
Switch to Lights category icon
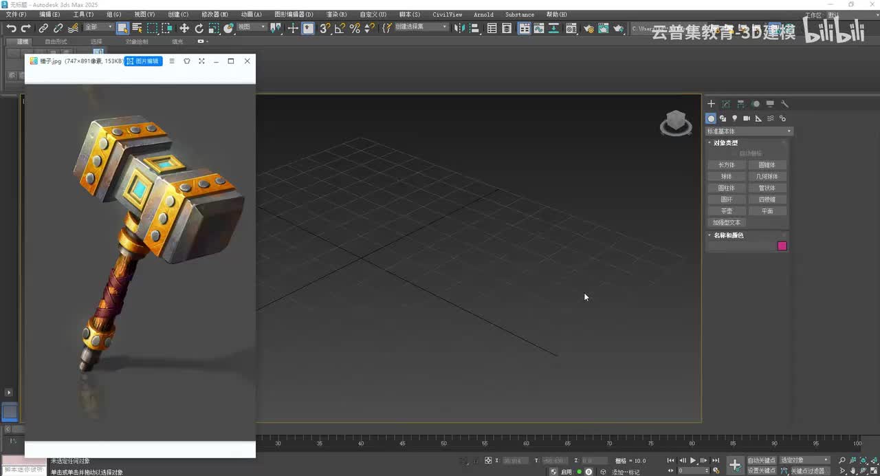pos(734,118)
